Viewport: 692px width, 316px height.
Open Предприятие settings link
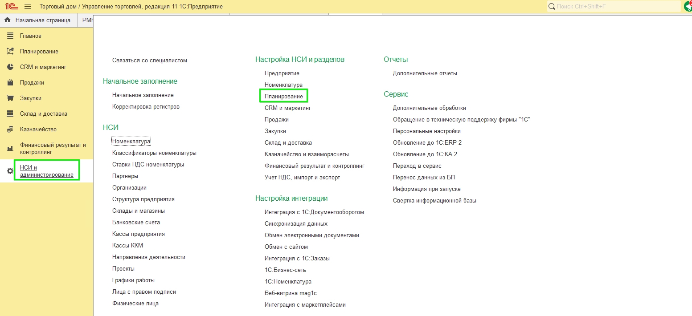coord(282,73)
